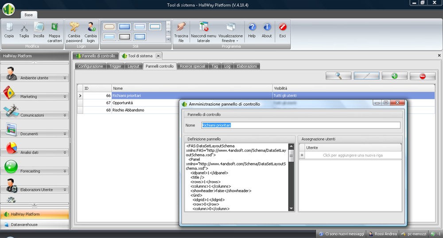
Task: Click the Copia ribbon icon
Action: pos(9,27)
